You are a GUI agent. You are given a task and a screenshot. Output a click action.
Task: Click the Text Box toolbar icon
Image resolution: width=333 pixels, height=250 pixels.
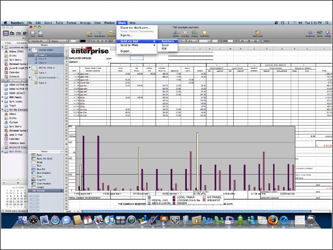(185, 33)
